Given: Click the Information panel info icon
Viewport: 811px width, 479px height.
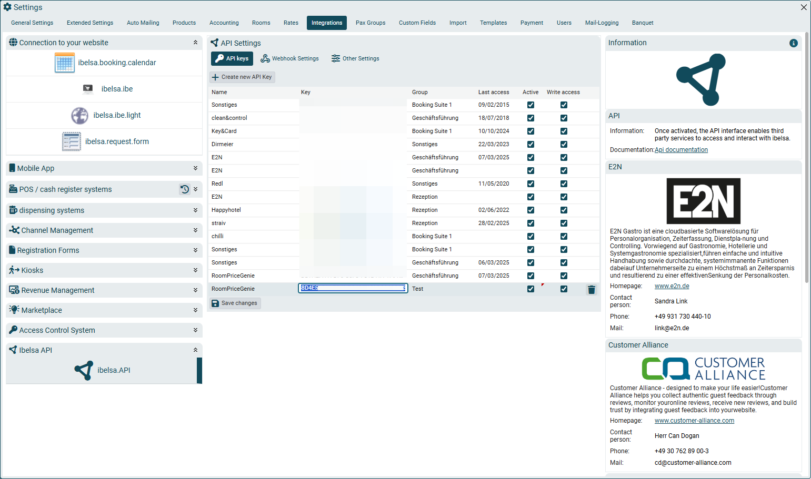Looking at the screenshot, I should click(x=794, y=43).
